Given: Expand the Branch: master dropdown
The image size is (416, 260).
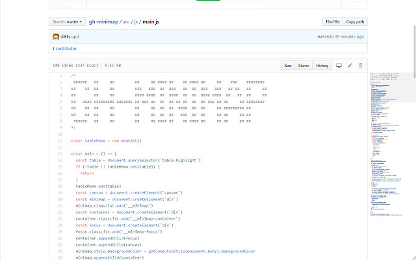Looking at the screenshot, I should [x=67, y=22].
